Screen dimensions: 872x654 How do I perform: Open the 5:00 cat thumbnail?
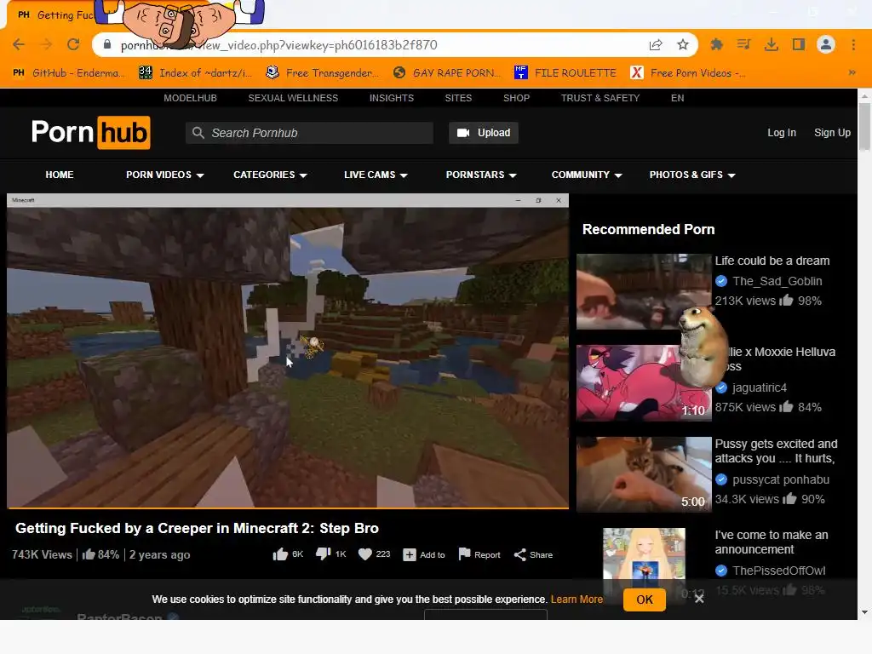pyautogui.click(x=644, y=474)
